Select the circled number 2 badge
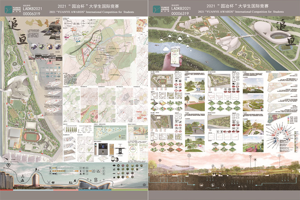Screen dimensions: 300x200 pyautogui.click(x=297, y=19)
